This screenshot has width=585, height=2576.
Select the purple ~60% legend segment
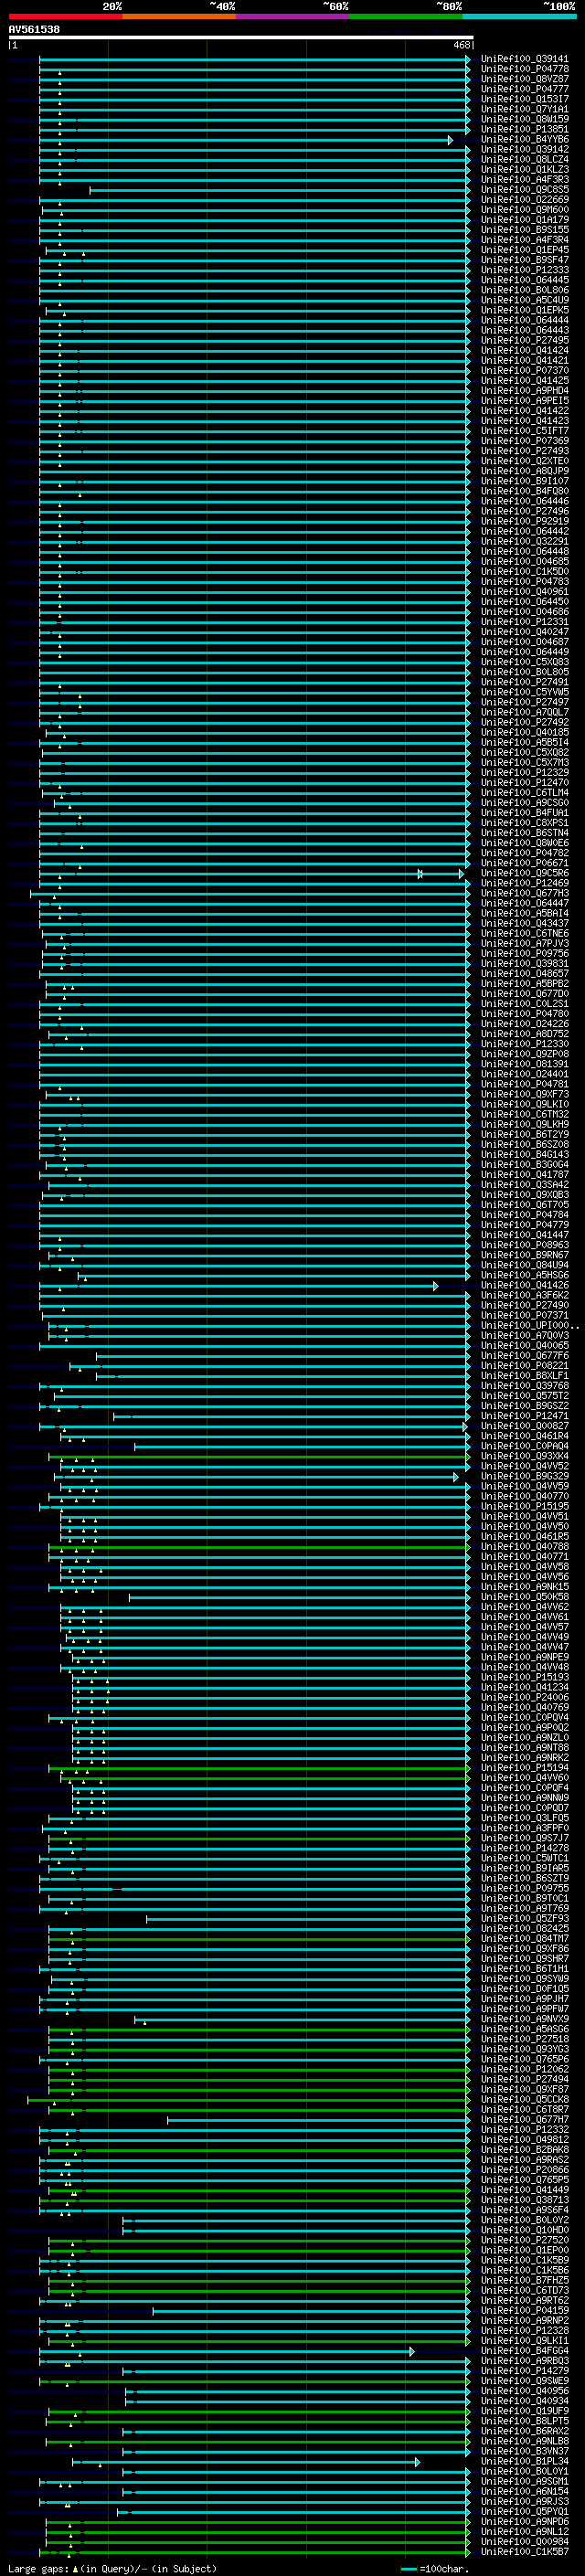293,16
